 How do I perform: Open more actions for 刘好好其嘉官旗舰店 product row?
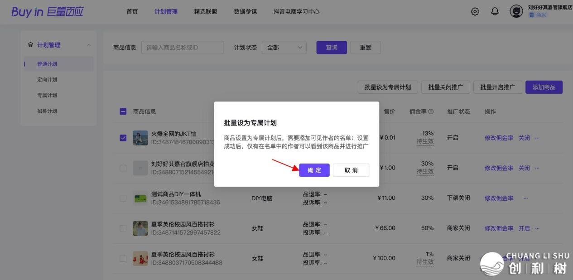coord(537,168)
